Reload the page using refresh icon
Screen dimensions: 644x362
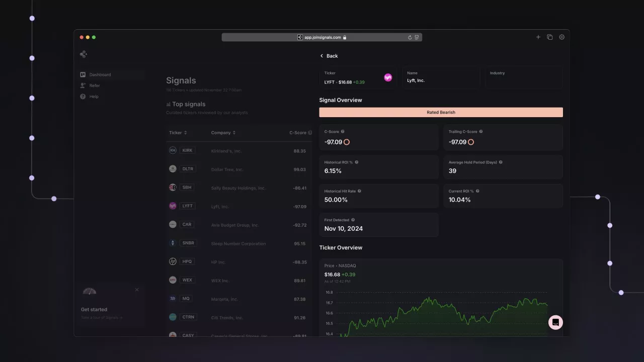[410, 37]
